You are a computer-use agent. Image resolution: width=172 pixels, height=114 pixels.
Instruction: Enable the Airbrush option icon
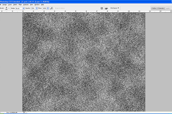coord(51,8)
